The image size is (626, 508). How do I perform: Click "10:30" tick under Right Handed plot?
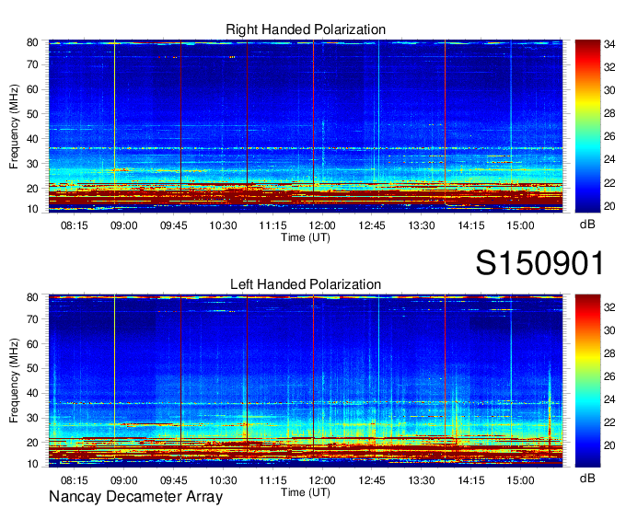(223, 225)
